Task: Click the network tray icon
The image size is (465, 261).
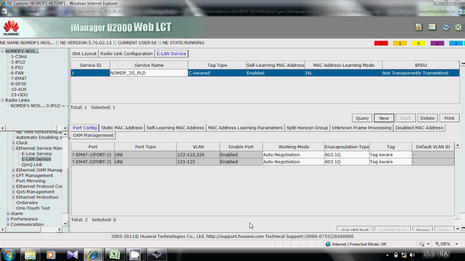Action: click(404, 255)
